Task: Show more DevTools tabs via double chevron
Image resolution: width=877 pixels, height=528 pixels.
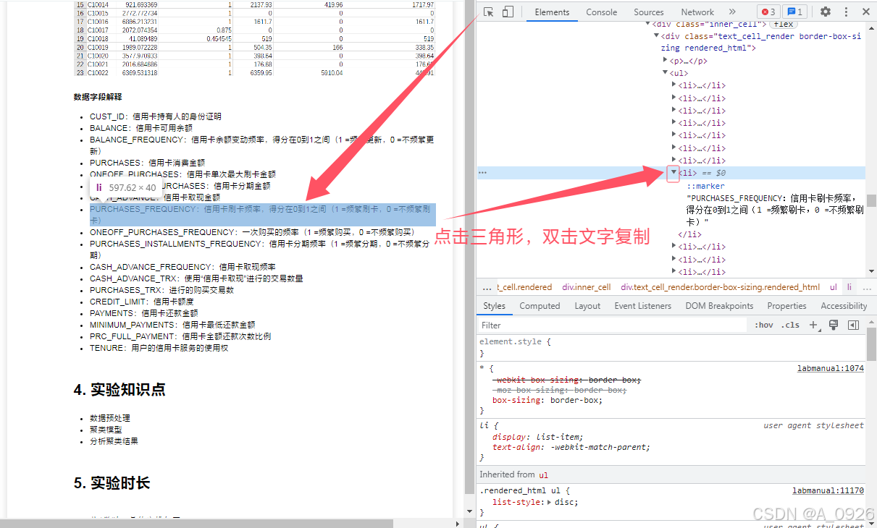Action: [x=732, y=12]
